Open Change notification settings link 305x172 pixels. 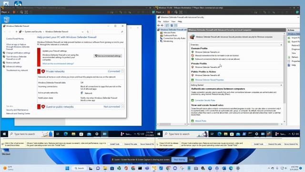(x=18, y=53)
